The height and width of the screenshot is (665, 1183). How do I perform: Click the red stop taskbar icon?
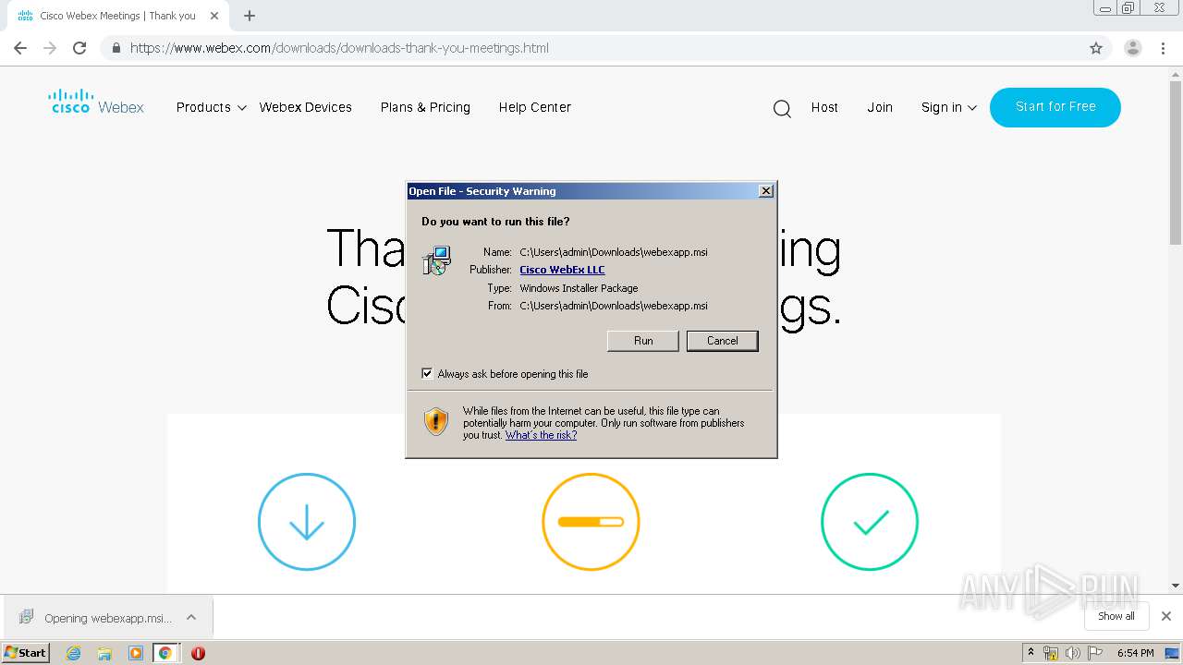[x=198, y=653]
